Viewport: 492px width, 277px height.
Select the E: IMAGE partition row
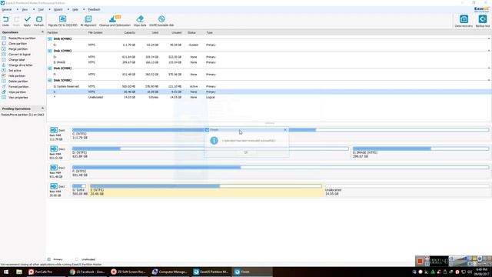[269, 62]
